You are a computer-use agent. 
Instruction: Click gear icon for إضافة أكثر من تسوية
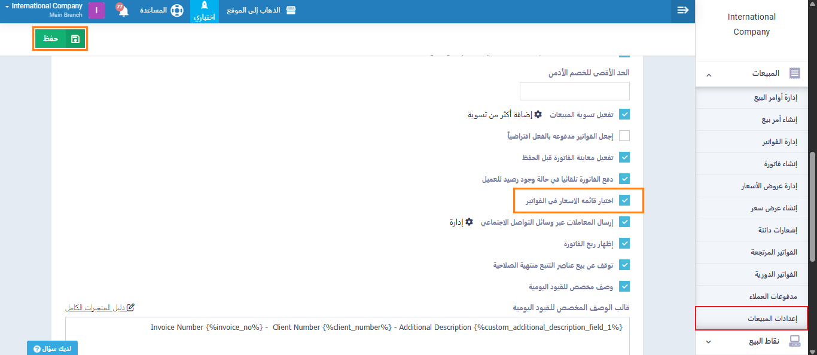tap(538, 114)
